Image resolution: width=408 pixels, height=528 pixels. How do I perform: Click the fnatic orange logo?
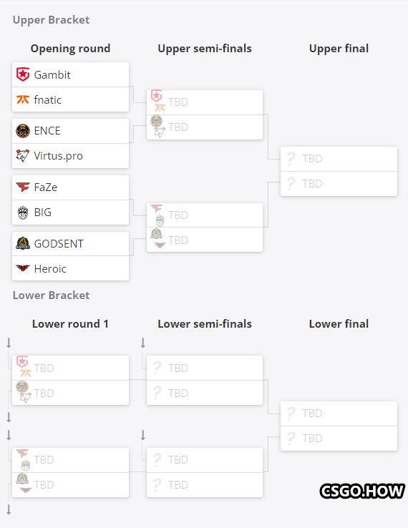click(x=23, y=99)
